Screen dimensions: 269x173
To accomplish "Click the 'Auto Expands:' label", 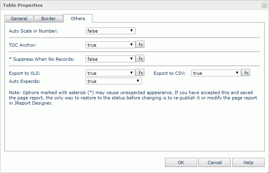I will (25, 81).
